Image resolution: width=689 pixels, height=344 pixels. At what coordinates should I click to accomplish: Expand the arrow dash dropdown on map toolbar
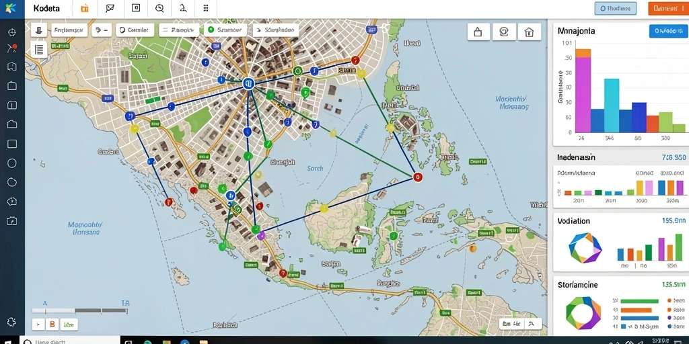point(102,30)
